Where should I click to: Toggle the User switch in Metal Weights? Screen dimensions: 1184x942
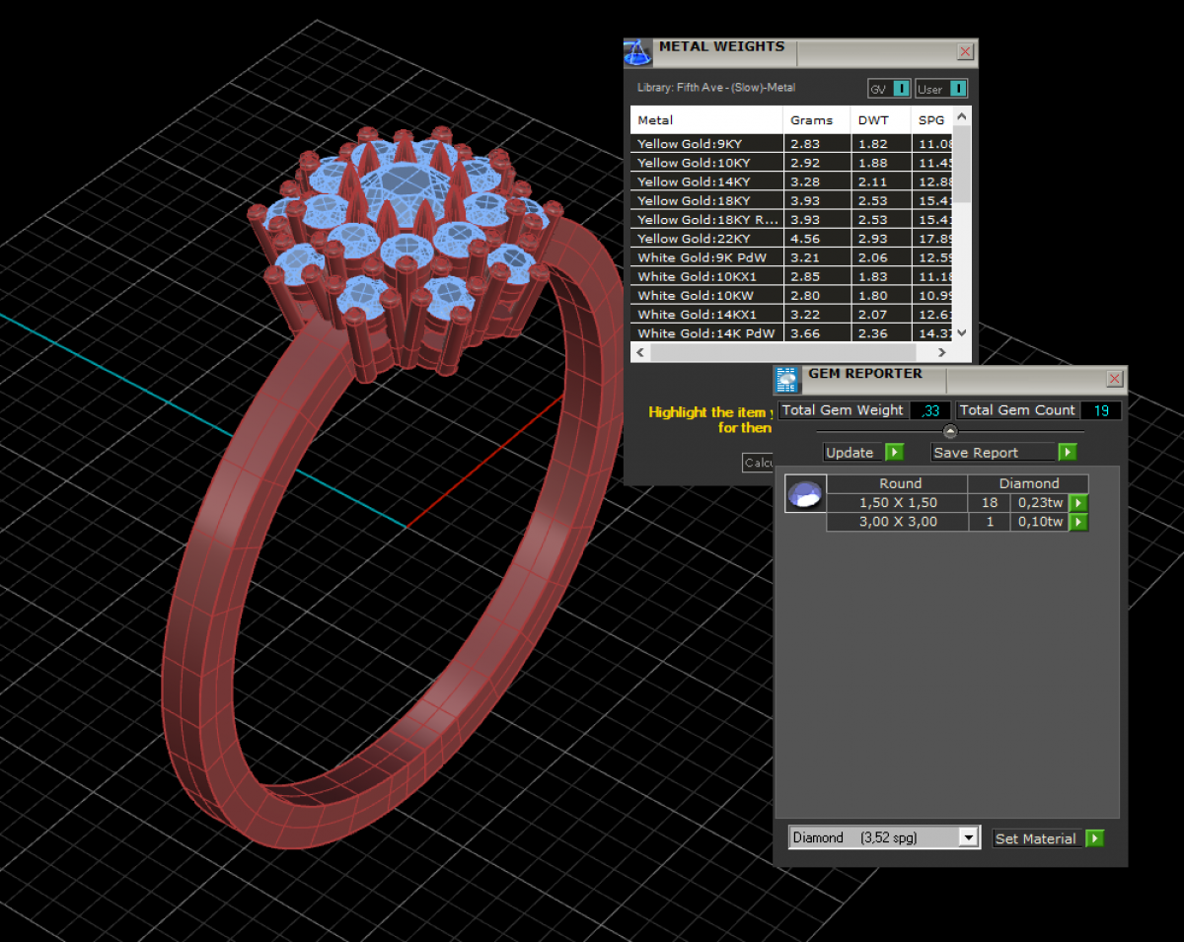click(956, 89)
